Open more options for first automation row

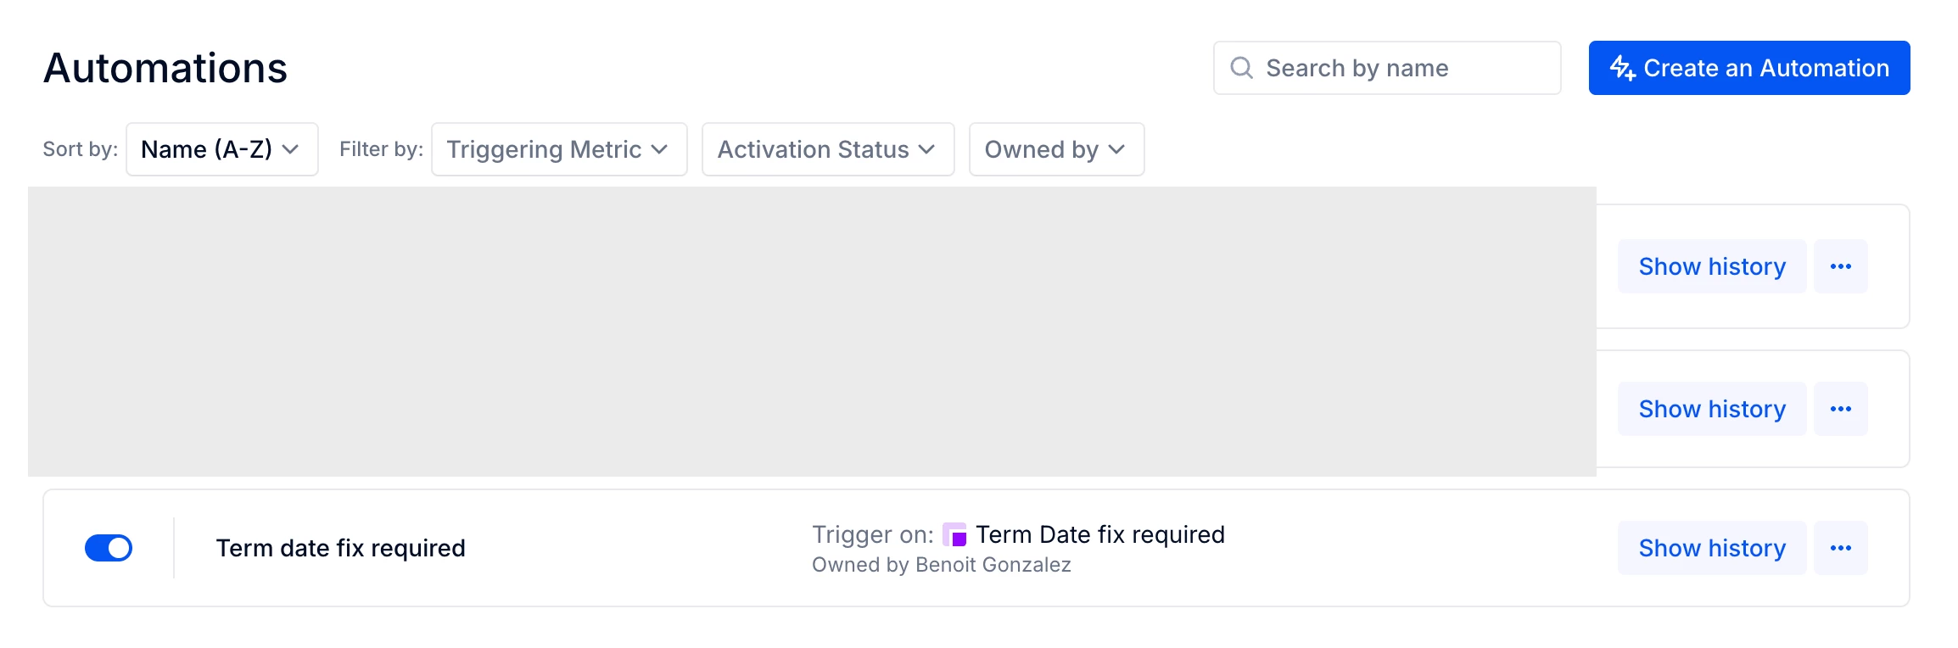1840,266
